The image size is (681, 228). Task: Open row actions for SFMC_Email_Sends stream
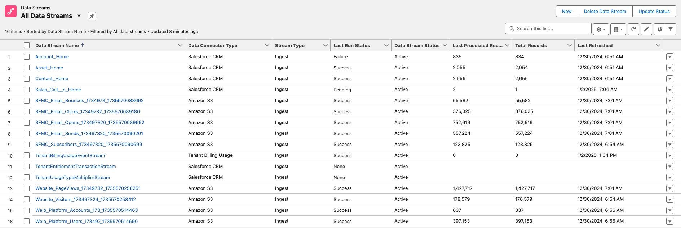(x=670, y=133)
